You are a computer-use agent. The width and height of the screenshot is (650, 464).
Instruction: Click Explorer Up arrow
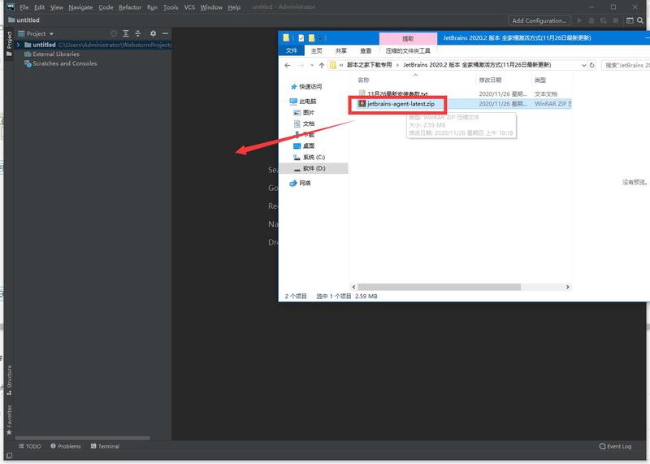coord(322,66)
